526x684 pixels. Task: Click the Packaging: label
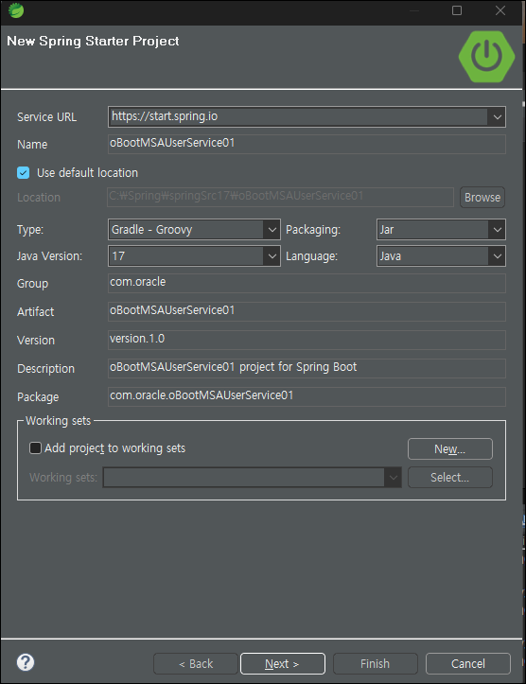coord(313,230)
